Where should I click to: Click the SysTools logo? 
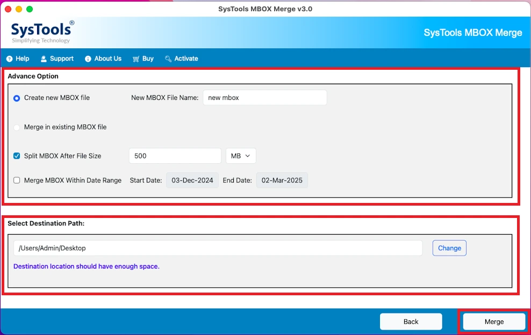42,32
